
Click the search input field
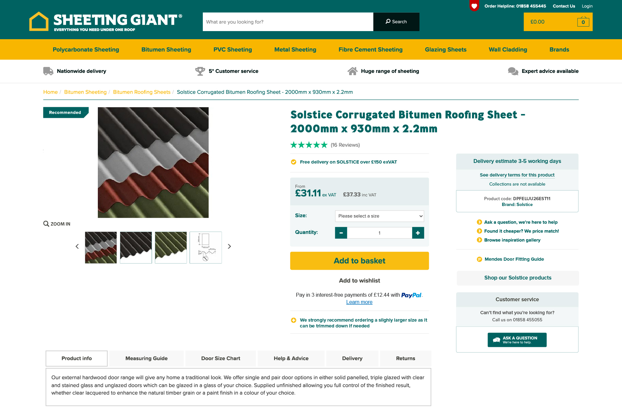coord(288,22)
